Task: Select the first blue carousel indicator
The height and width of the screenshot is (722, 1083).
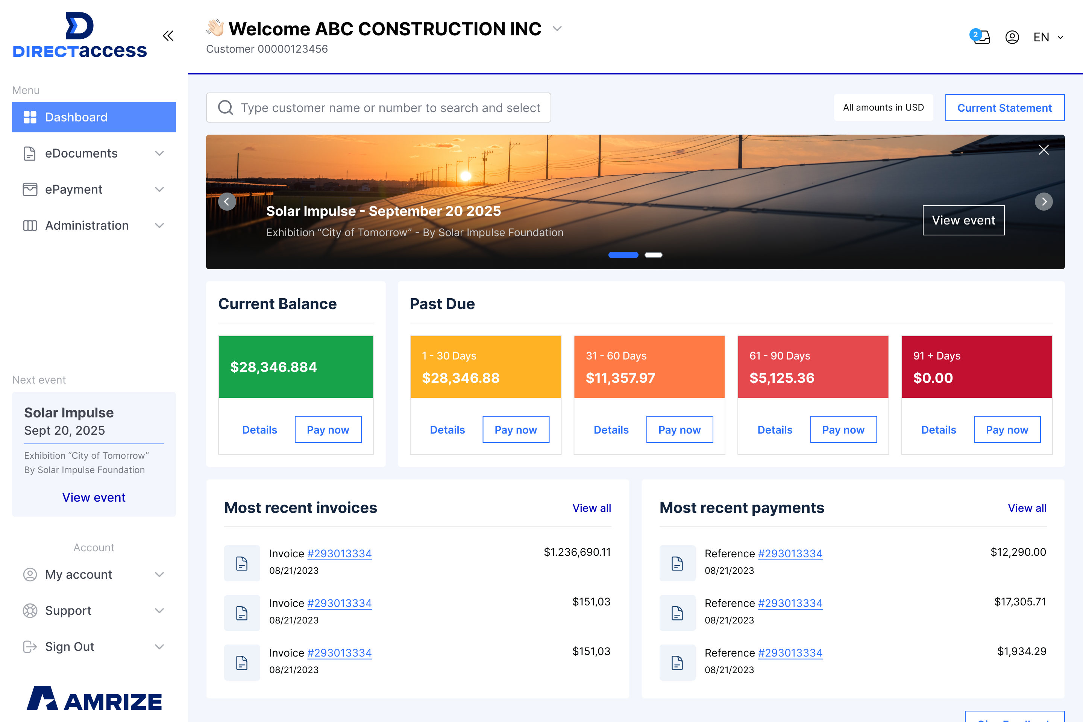Action: coord(623,255)
